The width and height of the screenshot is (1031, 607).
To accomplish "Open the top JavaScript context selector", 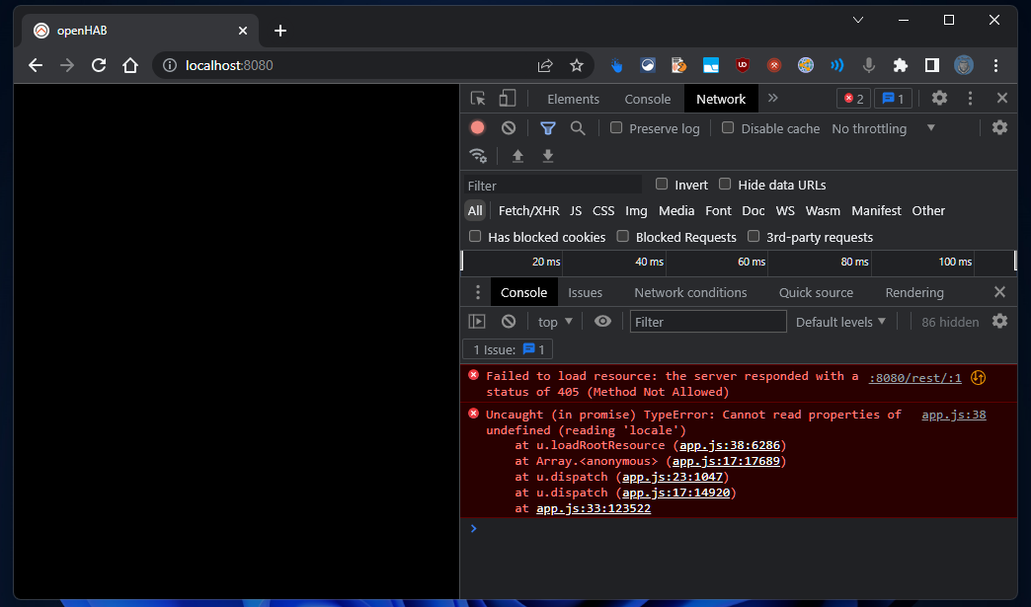I will [555, 322].
